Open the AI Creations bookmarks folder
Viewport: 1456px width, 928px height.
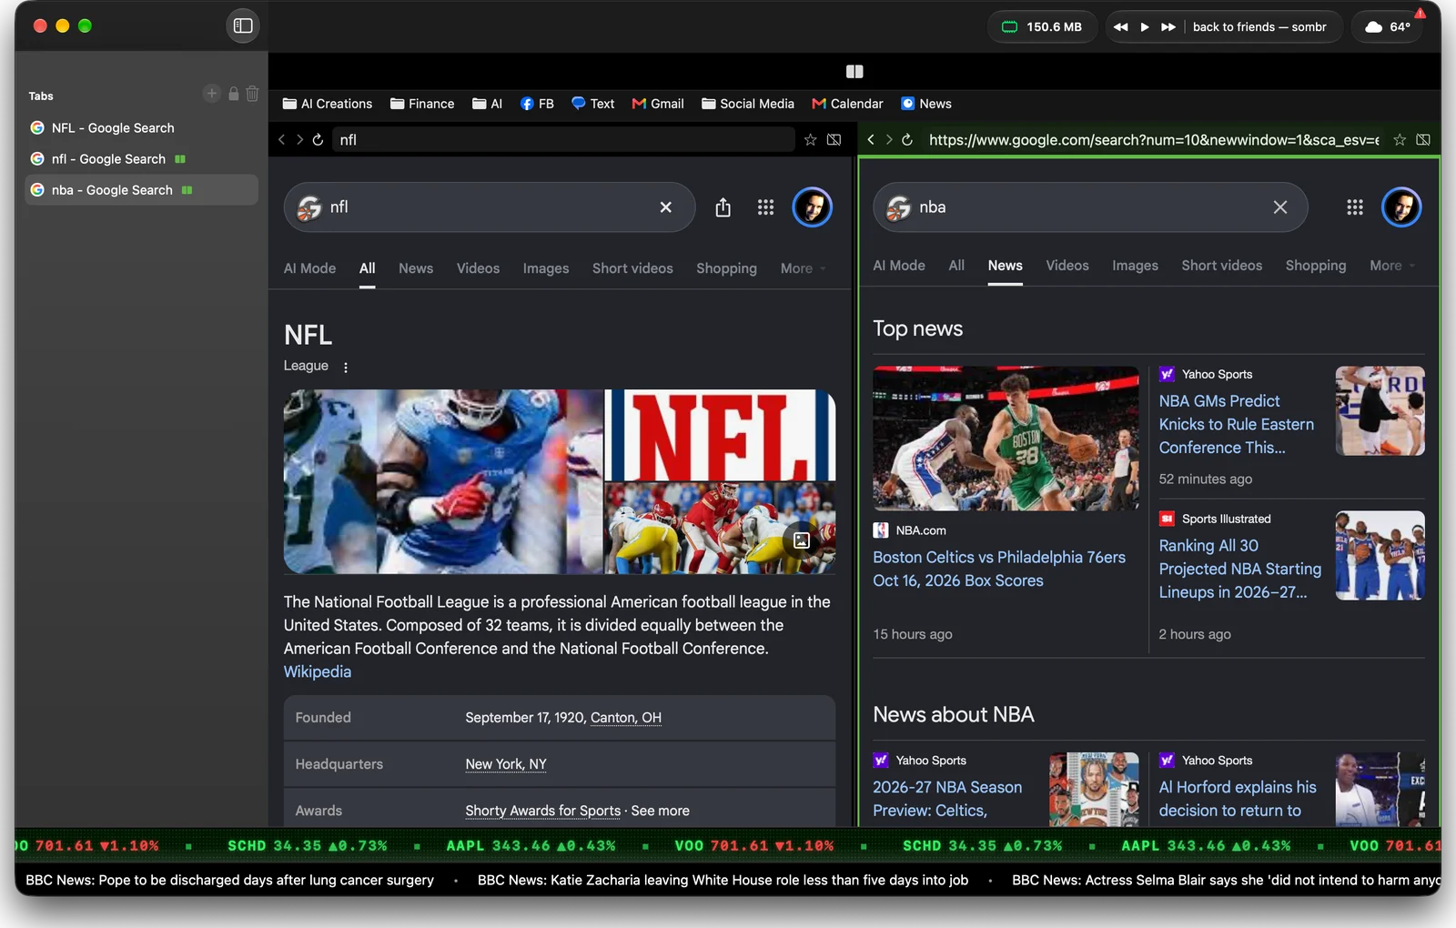point(328,104)
